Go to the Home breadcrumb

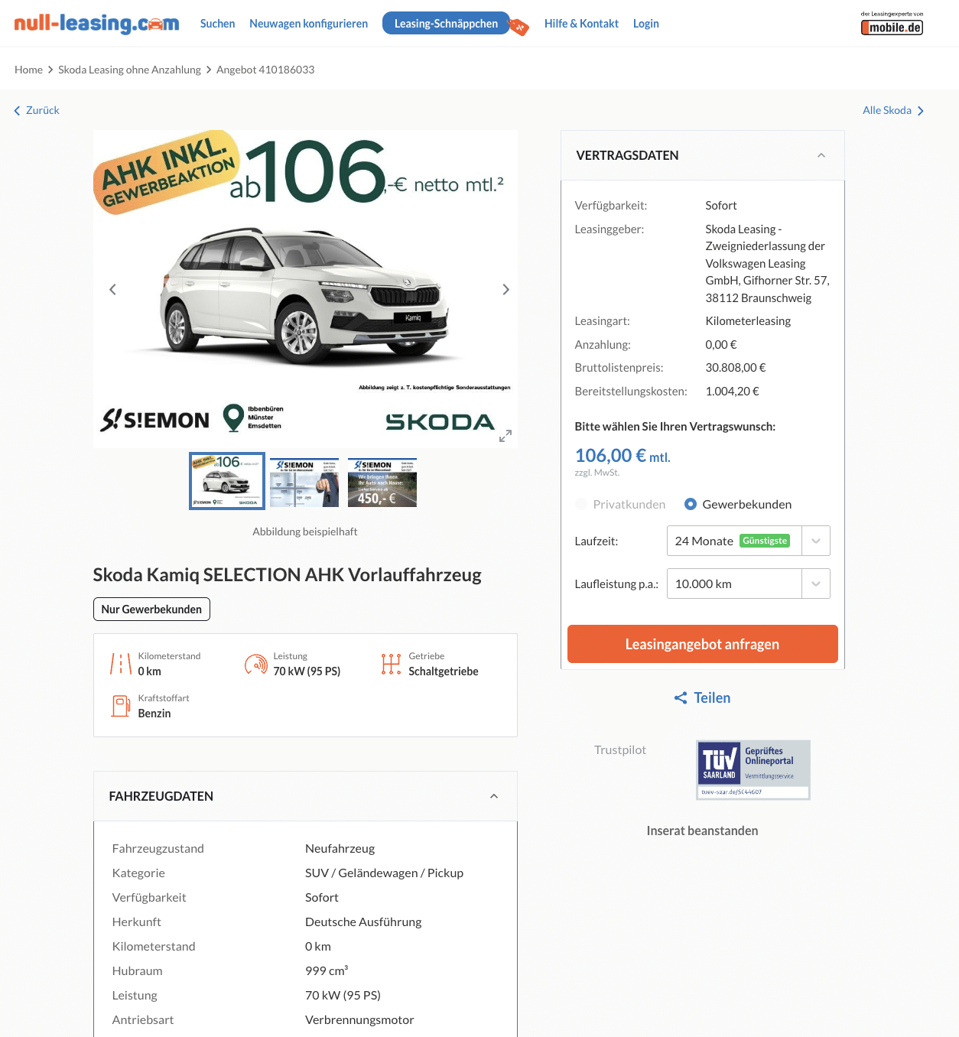click(x=29, y=70)
